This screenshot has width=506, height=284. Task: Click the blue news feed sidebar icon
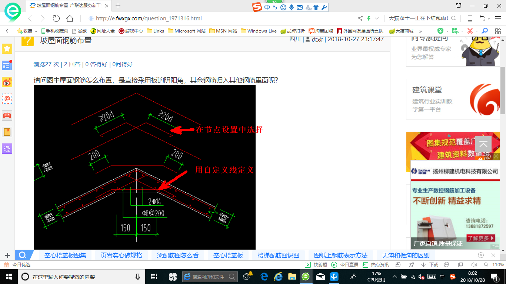coord(7,65)
